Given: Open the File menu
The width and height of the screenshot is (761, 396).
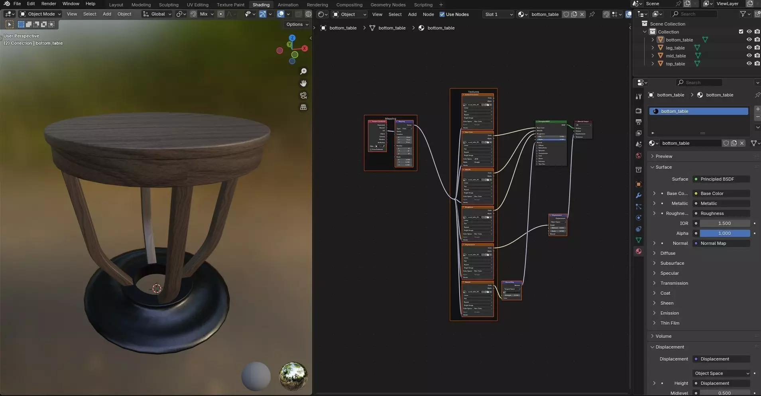Looking at the screenshot, I should click(17, 4).
